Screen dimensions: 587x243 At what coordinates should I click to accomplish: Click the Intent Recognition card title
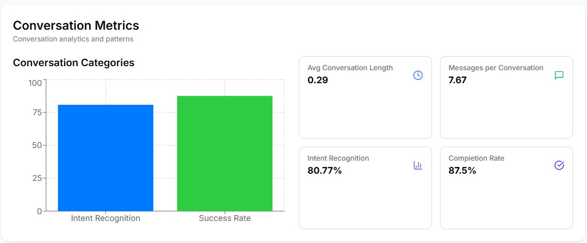pos(338,158)
